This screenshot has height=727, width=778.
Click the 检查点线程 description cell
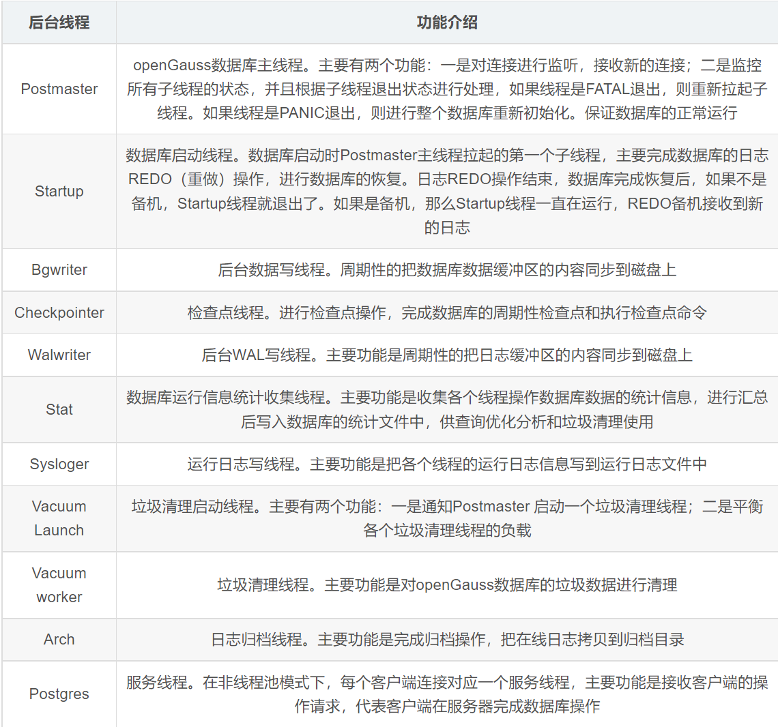[447, 313]
